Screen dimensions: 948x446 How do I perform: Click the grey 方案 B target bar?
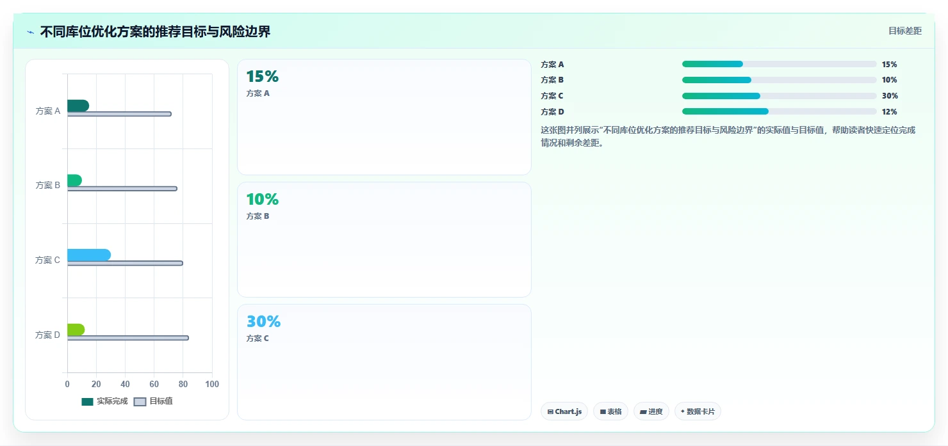pyautogui.click(x=122, y=189)
